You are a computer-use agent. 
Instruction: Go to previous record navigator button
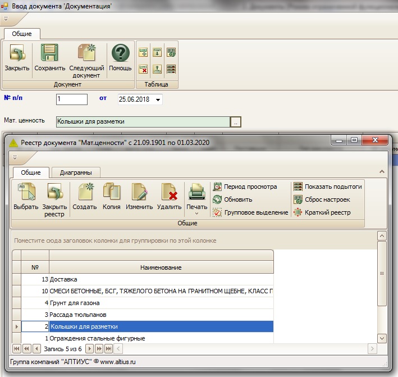[36, 349]
